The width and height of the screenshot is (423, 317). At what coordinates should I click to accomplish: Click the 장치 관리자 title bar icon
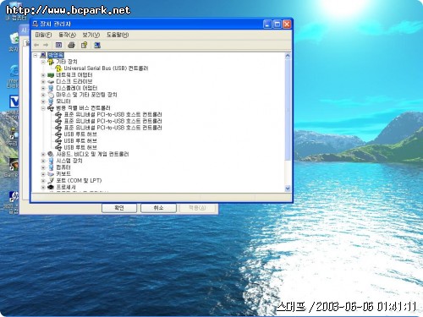pos(36,24)
